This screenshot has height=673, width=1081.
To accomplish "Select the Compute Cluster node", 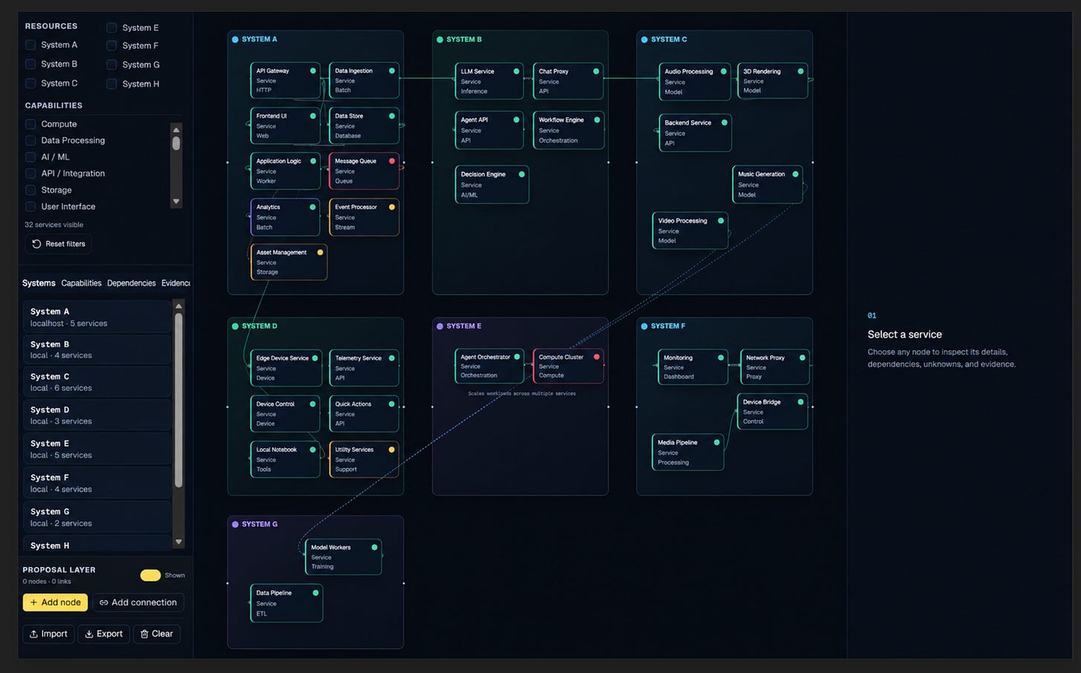I will (x=568, y=366).
